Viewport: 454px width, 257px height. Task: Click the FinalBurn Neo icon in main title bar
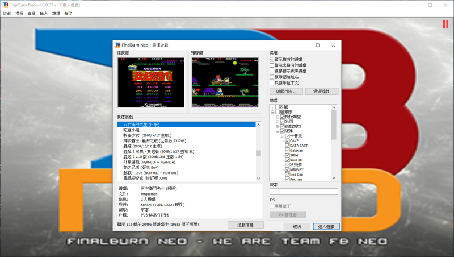pos(5,5)
